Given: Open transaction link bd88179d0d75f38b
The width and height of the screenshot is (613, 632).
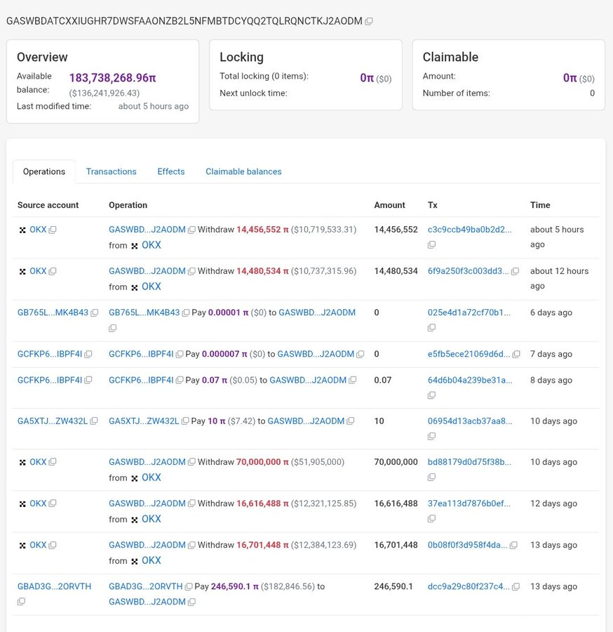Looking at the screenshot, I should 469,462.
